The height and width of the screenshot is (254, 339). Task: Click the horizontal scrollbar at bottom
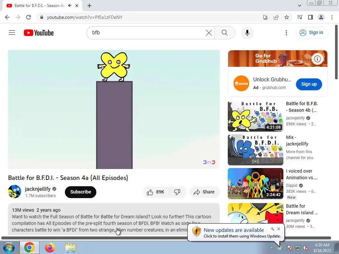(x=166, y=238)
